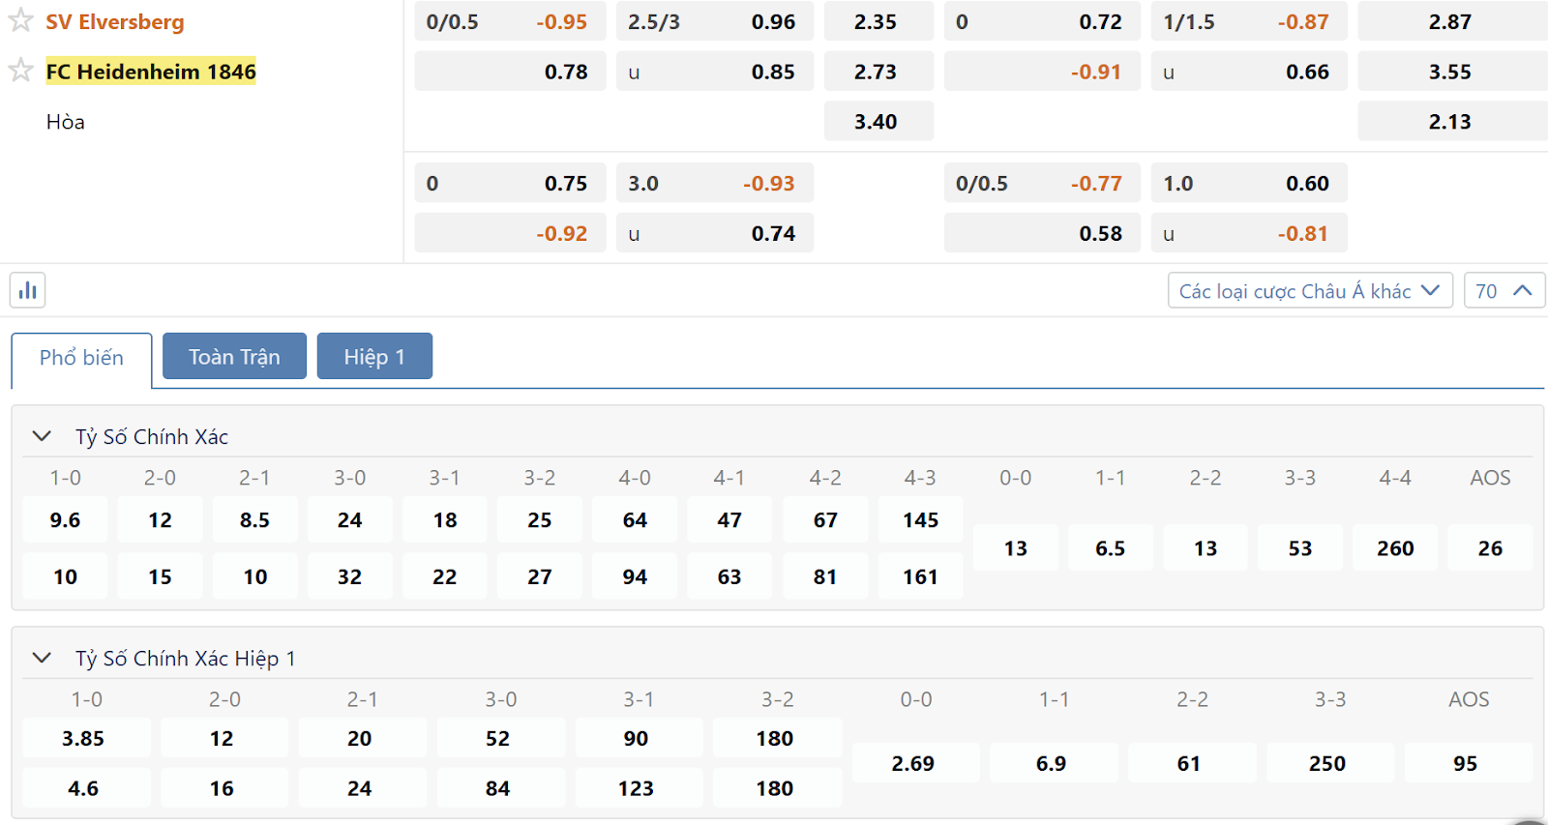Select first-half over 1.0 odds 0.60
This screenshot has height=825, width=1548.
pos(1249,183)
